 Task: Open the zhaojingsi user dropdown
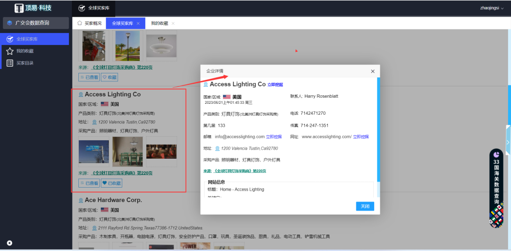492,8
